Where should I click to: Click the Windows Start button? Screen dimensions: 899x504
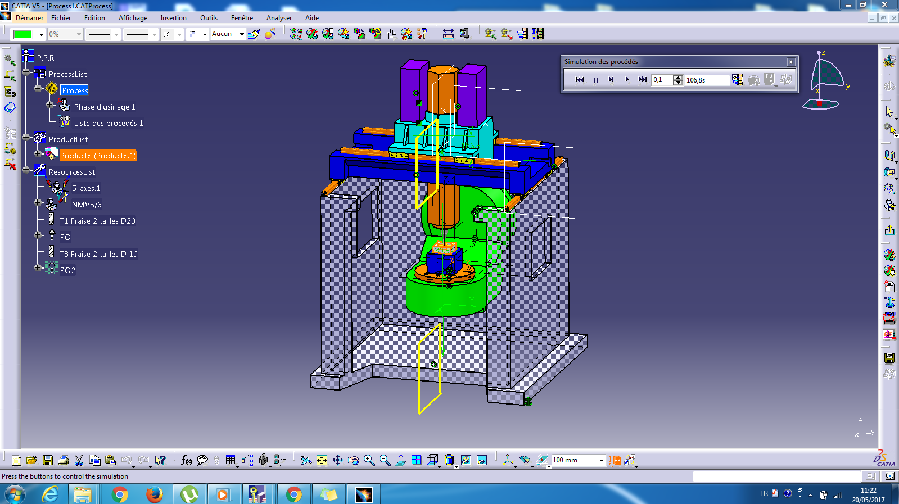pyautogui.click(x=15, y=495)
